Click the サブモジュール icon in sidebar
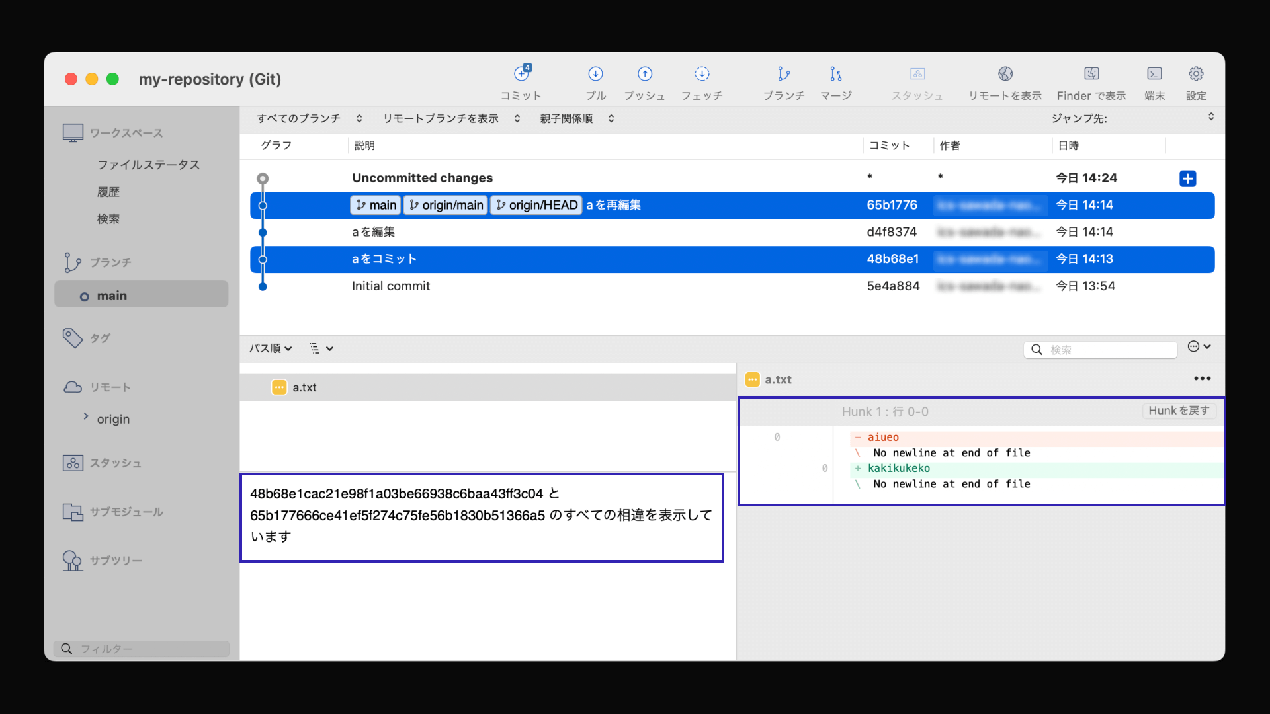Image resolution: width=1270 pixels, height=714 pixels. (73, 512)
